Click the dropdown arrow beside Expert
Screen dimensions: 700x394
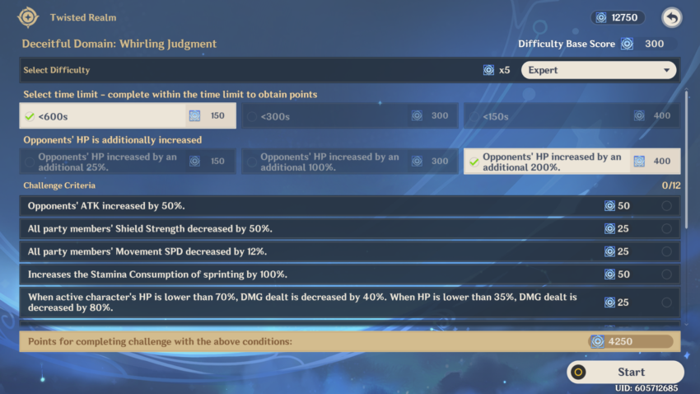[665, 70]
